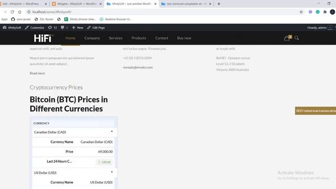This screenshot has height=189, width=336.
Task: Open Howdy admin account menu
Action: (320, 28)
